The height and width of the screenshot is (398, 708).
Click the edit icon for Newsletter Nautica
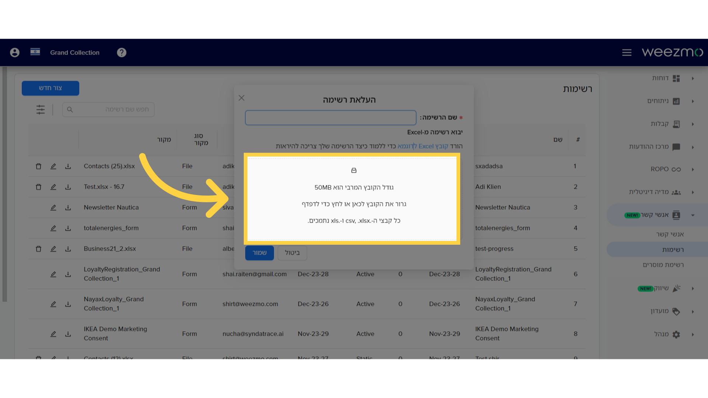click(x=53, y=207)
